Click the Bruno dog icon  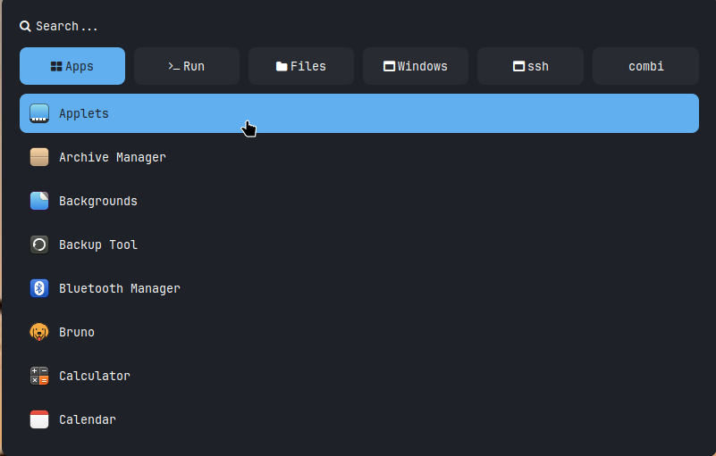pos(39,332)
